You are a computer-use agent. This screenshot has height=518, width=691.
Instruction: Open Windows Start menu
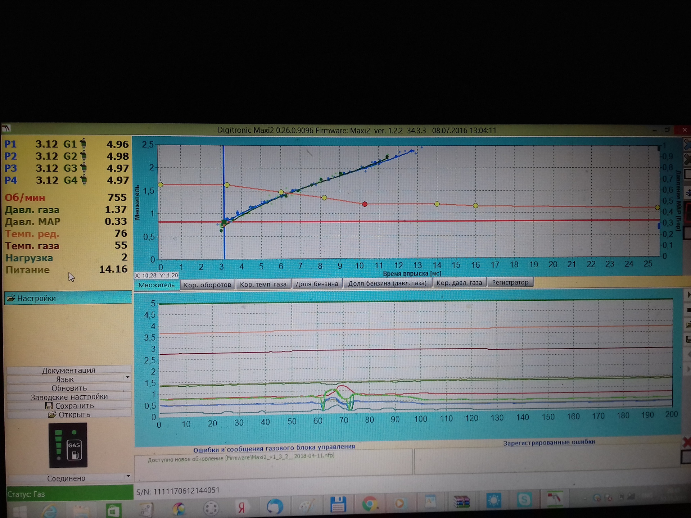20,512
